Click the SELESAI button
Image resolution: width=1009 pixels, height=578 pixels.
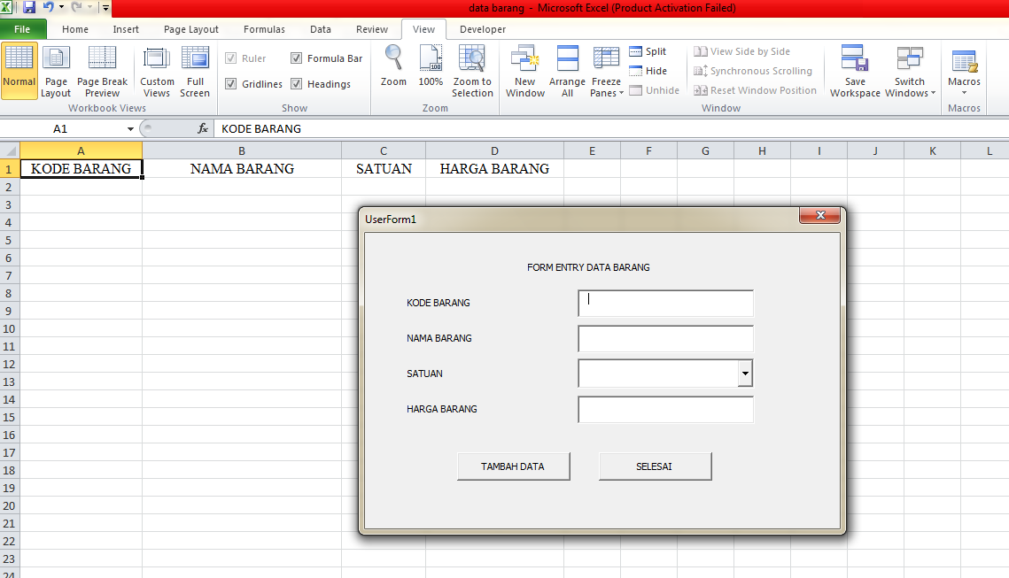coord(655,466)
